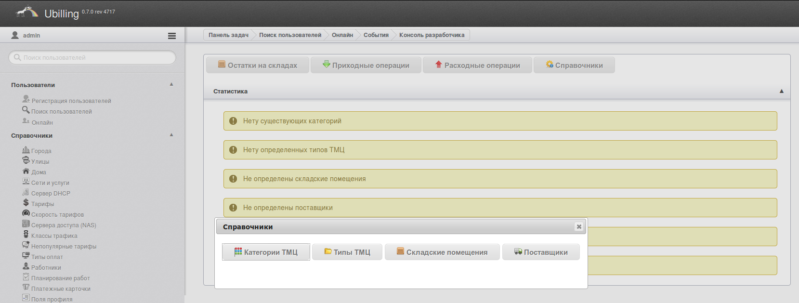Click the Города buildings icon

[x=26, y=150]
